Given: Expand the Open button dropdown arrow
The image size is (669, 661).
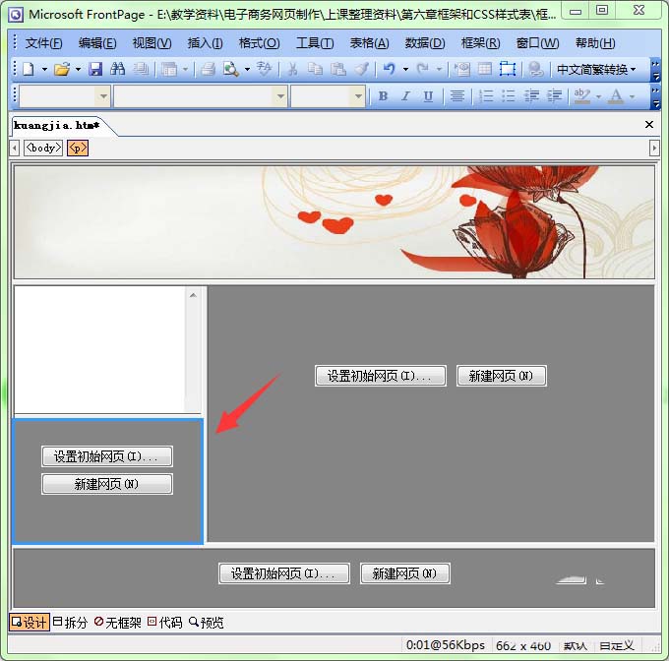Looking at the screenshot, I should [x=78, y=69].
